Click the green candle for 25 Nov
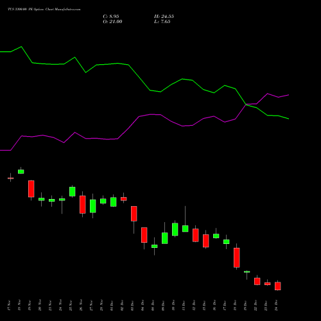The image size is (321, 321). (x=73, y=191)
